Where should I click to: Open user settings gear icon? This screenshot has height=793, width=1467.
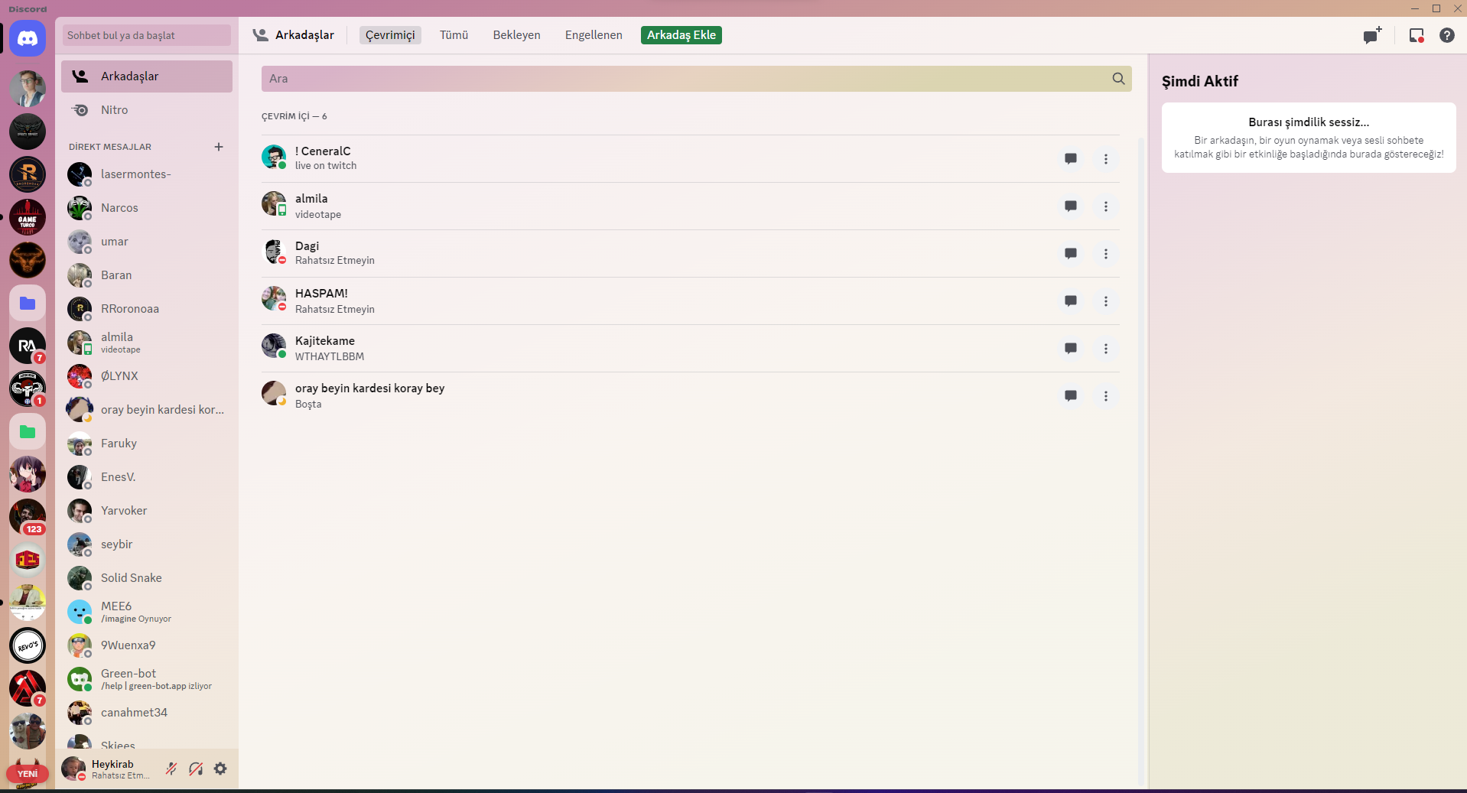pos(220,769)
